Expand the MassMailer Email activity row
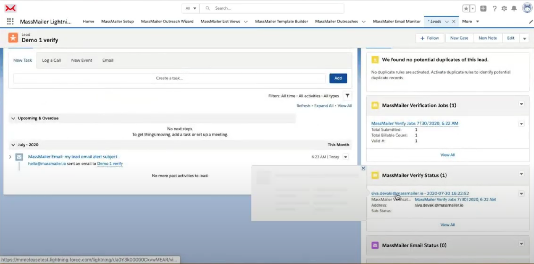Image resolution: width=534 pixels, height=264 pixels. tap(10, 157)
